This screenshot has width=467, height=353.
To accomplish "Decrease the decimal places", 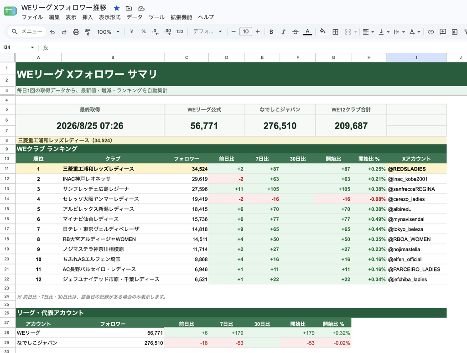I will 155,31.
